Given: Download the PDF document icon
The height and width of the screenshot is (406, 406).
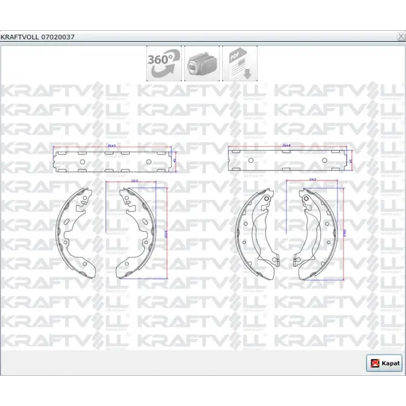Looking at the screenshot, I should (240, 63).
